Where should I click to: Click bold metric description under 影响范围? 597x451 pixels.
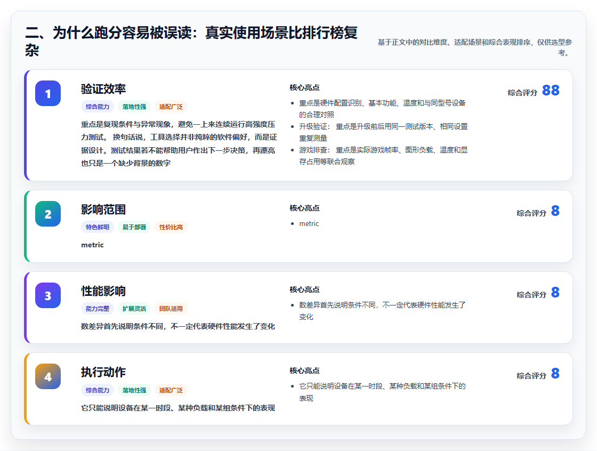pos(92,245)
